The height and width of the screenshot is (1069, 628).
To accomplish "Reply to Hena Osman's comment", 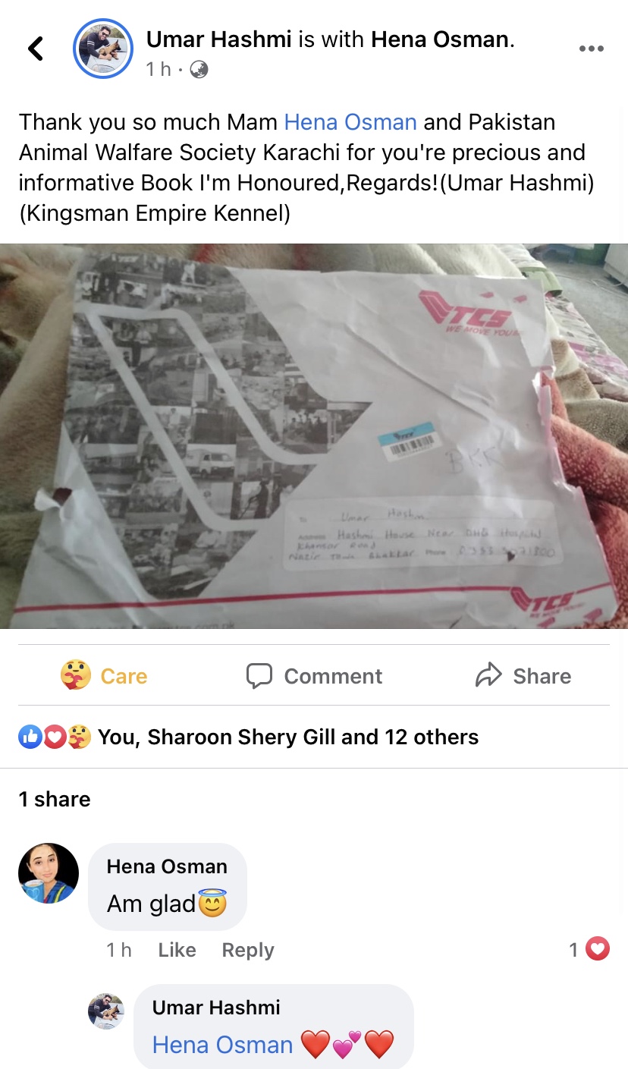I will (x=248, y=950).
